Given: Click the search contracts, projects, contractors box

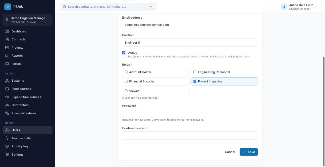Looking at the screenshot, I should pyautogui.click(x=108, y=7).
